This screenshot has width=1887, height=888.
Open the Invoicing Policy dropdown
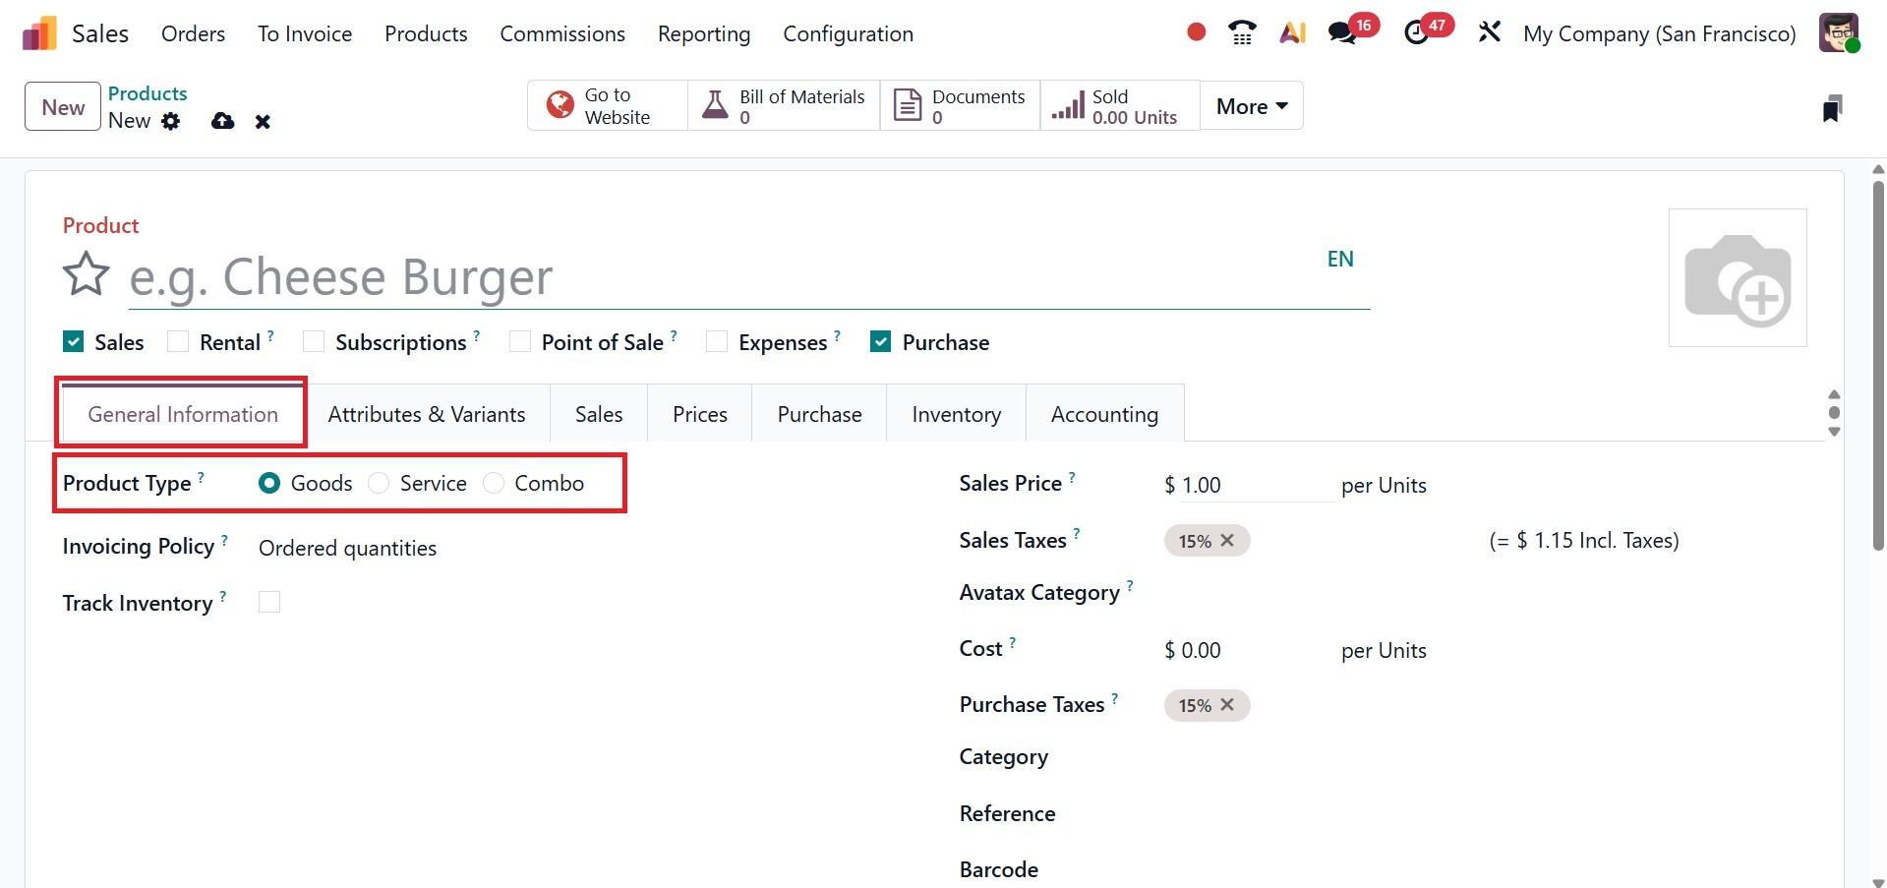(347, 549)
